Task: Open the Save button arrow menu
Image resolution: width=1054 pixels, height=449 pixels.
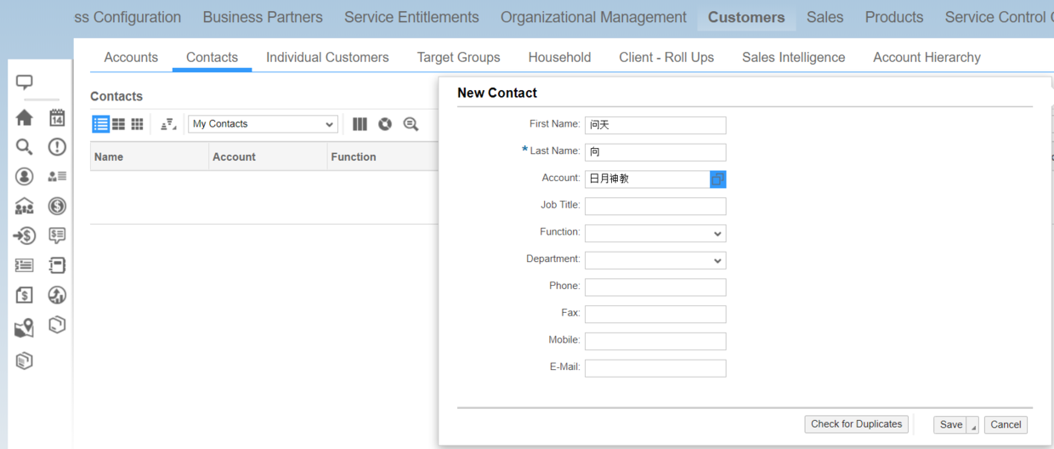Action: 973,425
